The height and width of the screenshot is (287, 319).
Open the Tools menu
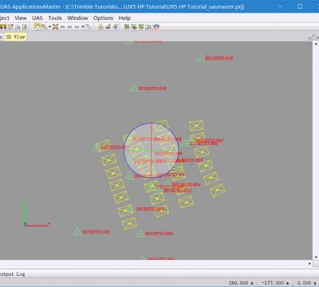click(55, 18)
